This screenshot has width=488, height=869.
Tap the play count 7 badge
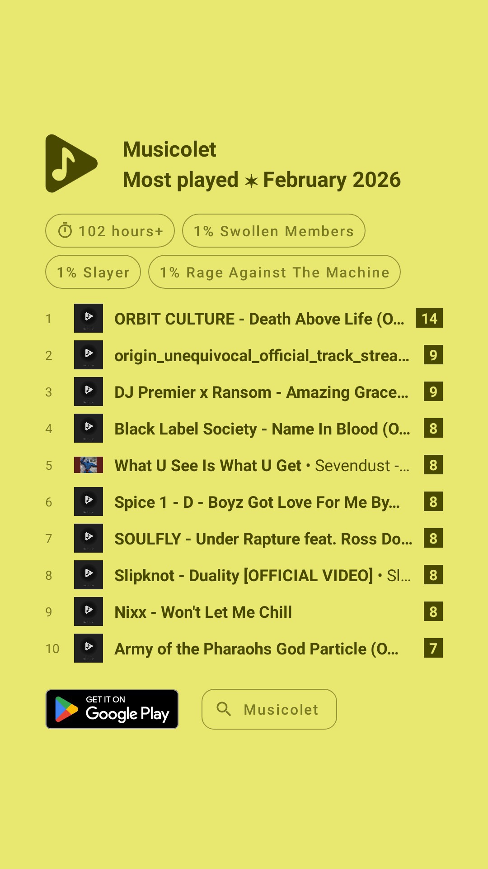(433, 648)
